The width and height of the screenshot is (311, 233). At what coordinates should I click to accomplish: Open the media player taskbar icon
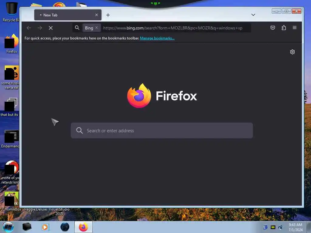click(45, 227)
